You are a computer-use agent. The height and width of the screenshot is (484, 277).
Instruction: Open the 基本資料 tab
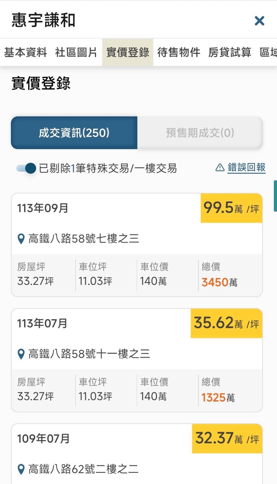point(25,52)
